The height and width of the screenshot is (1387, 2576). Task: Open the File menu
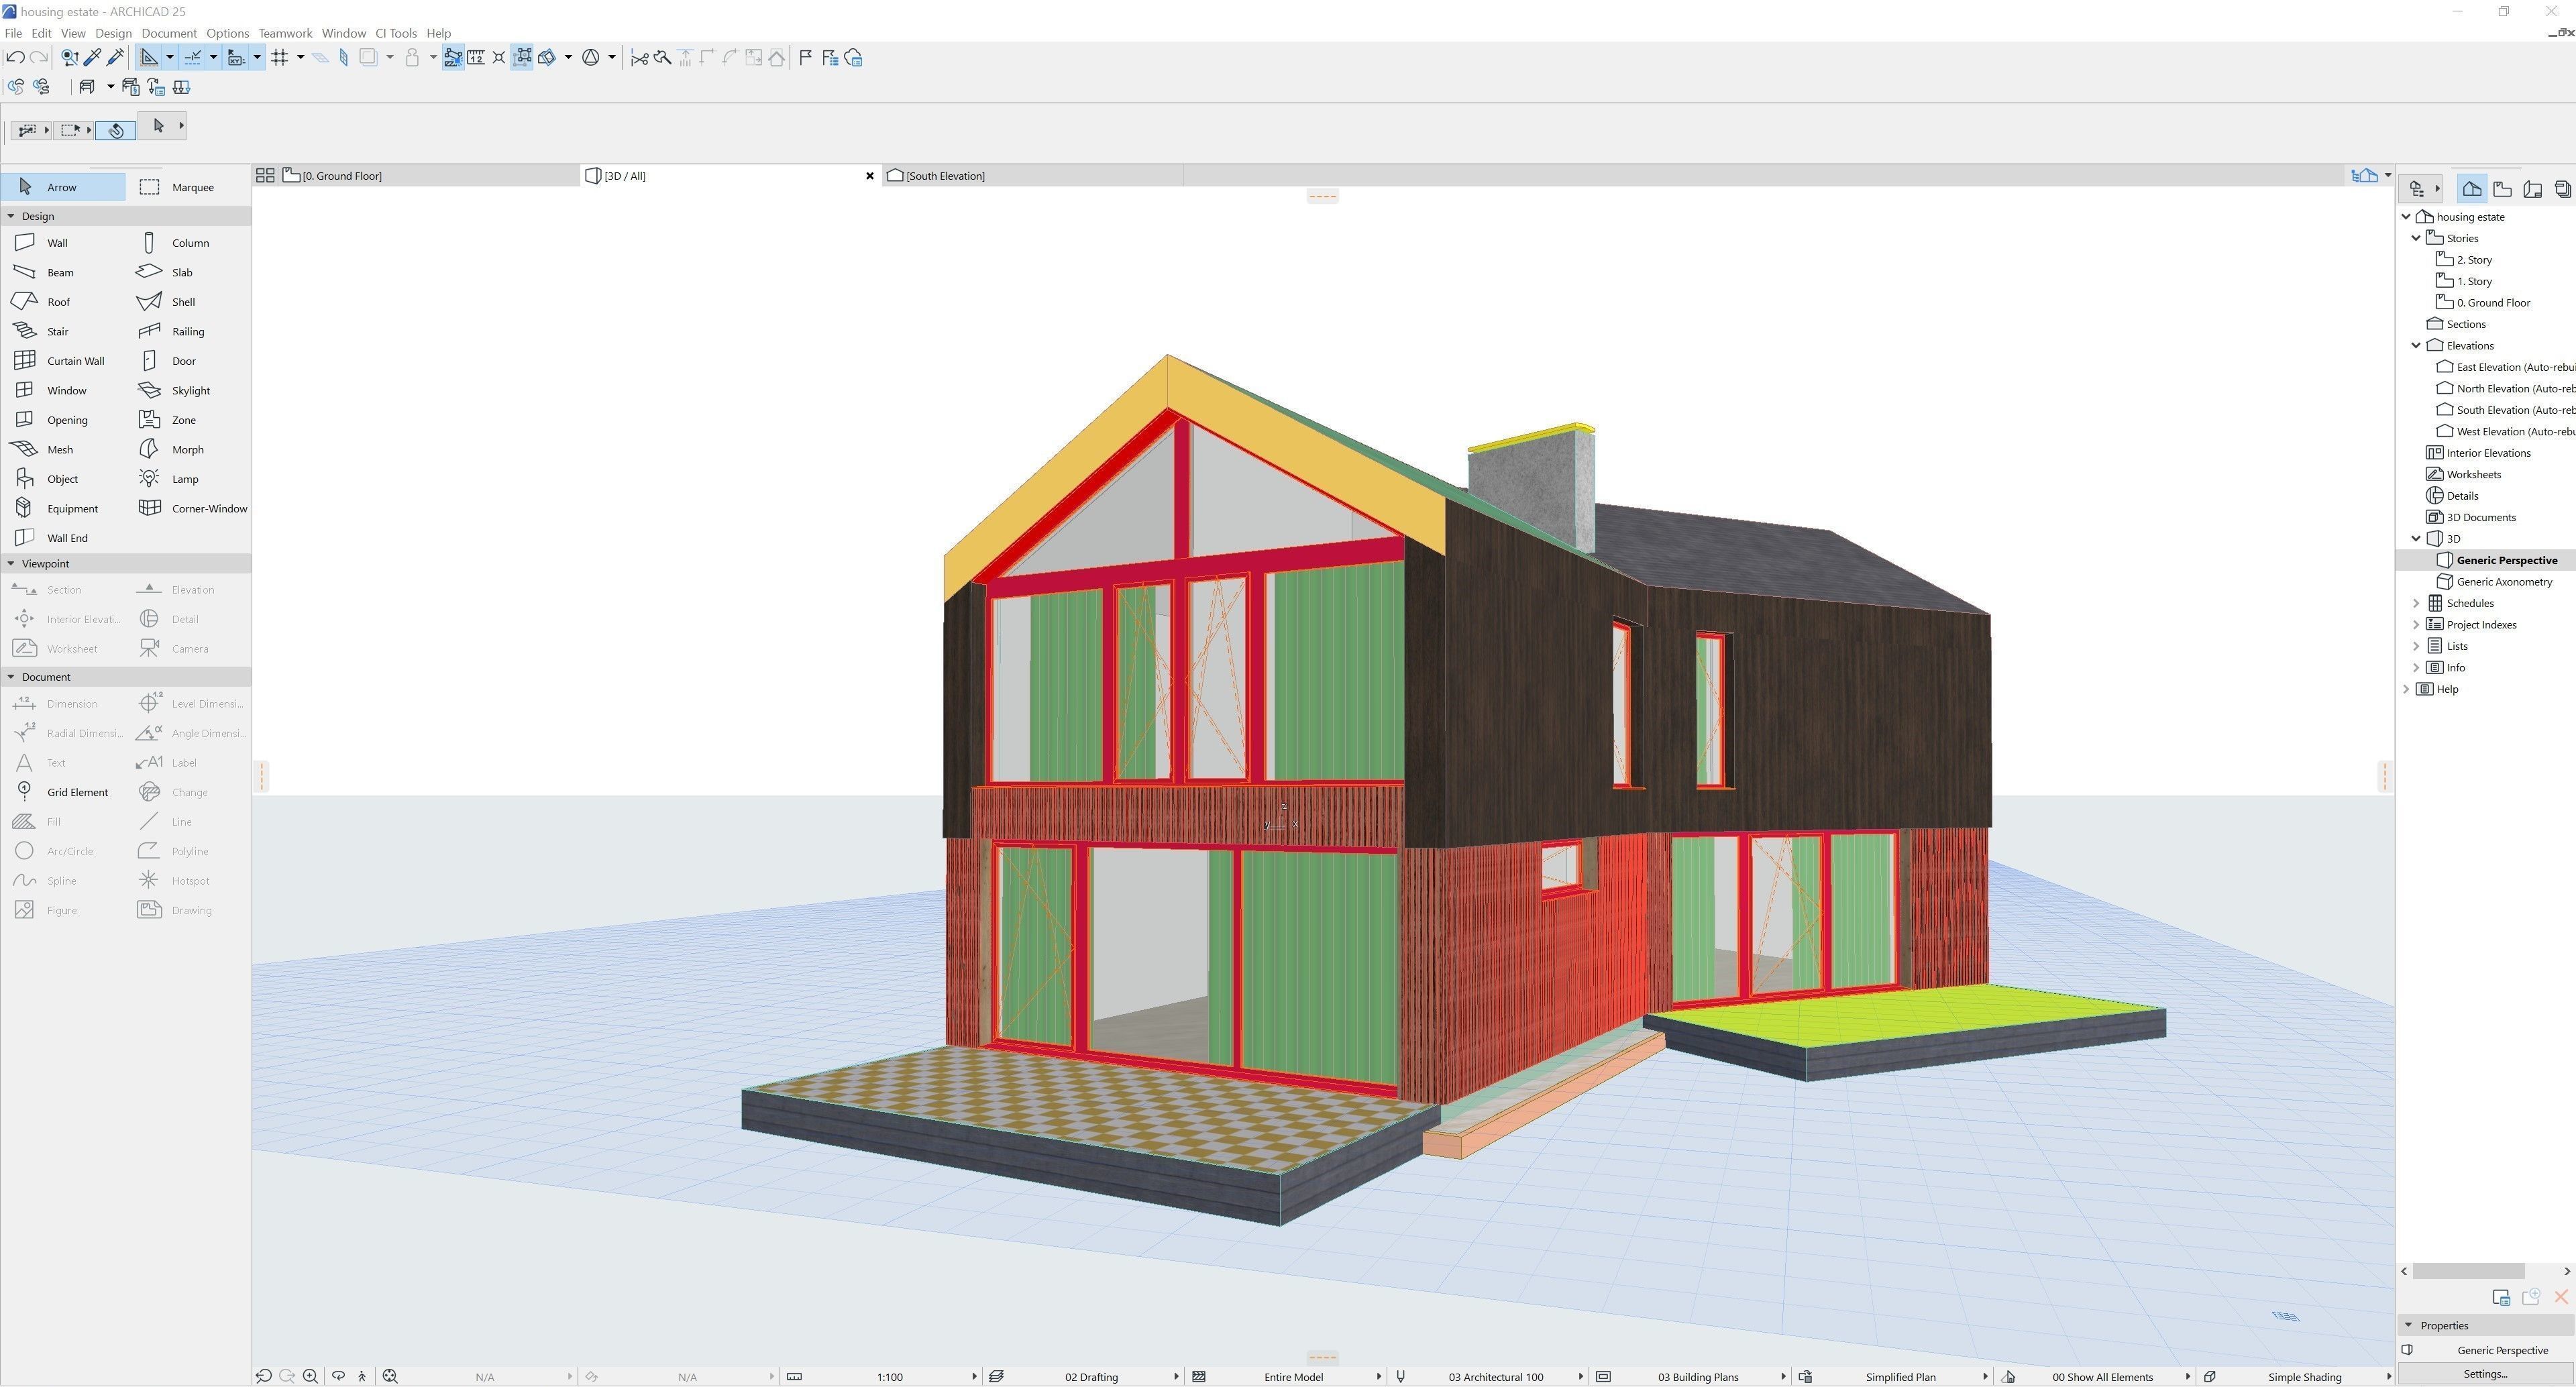coord(13,33)
